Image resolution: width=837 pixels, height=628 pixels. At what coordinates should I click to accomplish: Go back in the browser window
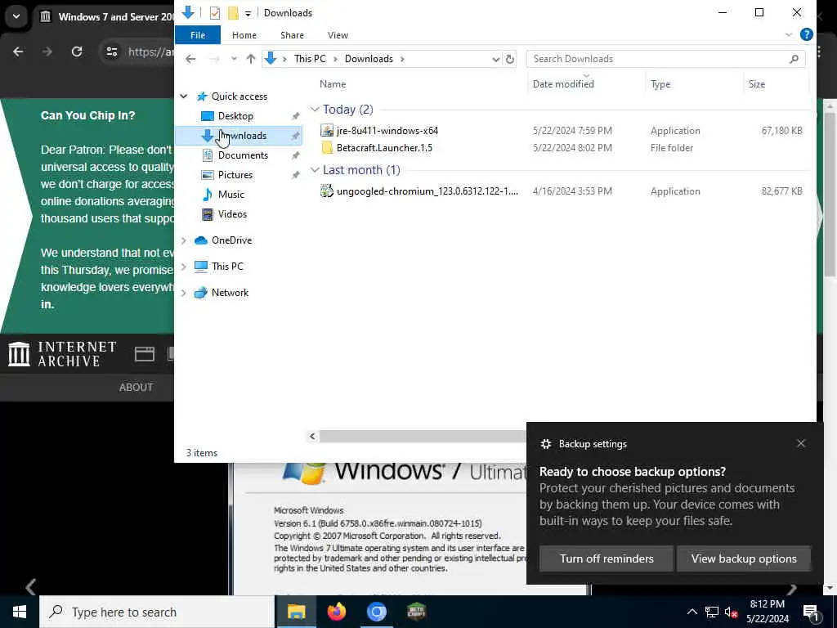[x=18, y=52]
